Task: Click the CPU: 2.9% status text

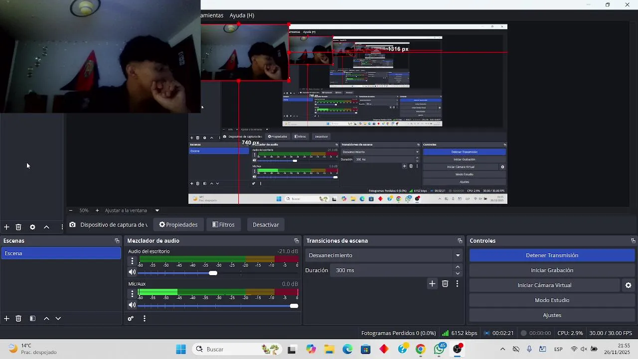Action: 570,333
